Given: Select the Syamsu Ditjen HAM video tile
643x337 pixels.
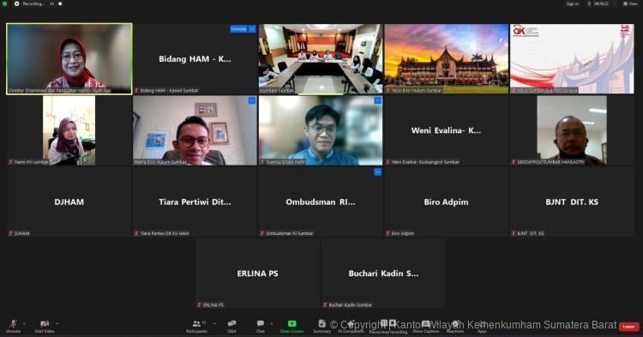Looking at the screenshot, I should [x=321, y=130].
